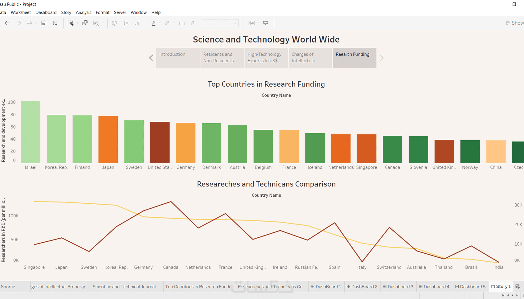Undo the last action

[x=7, y=23]
